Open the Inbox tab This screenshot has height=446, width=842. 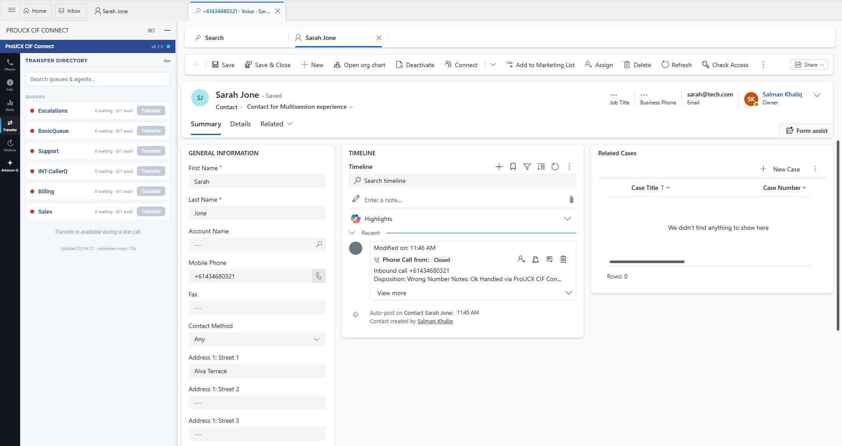[70, 11]
